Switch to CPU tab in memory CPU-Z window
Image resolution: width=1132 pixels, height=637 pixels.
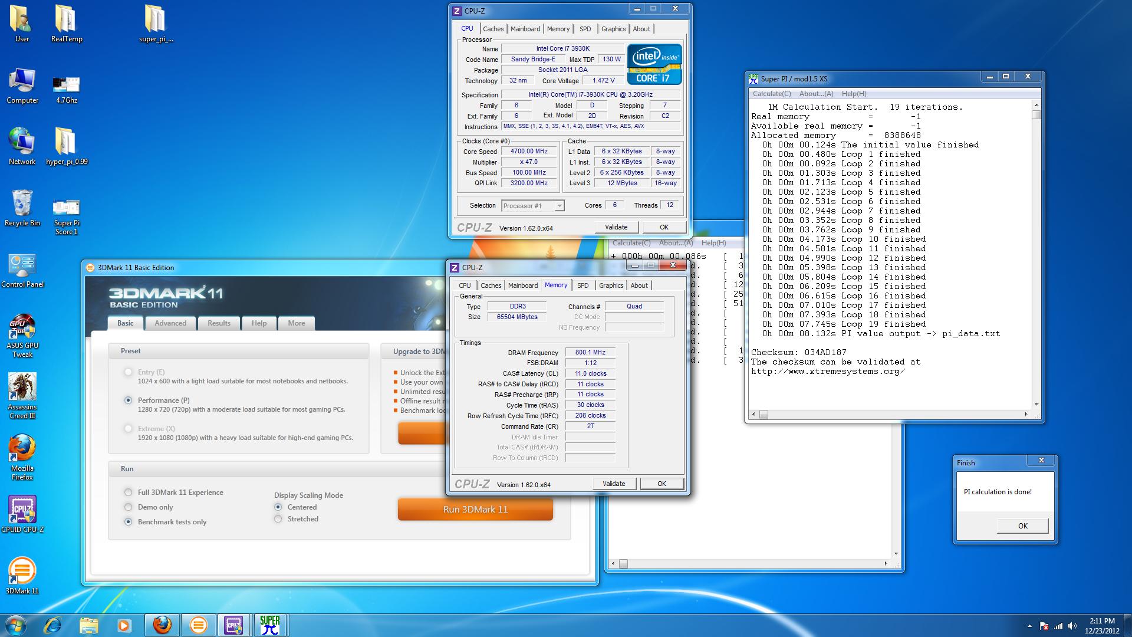[465, 285]
